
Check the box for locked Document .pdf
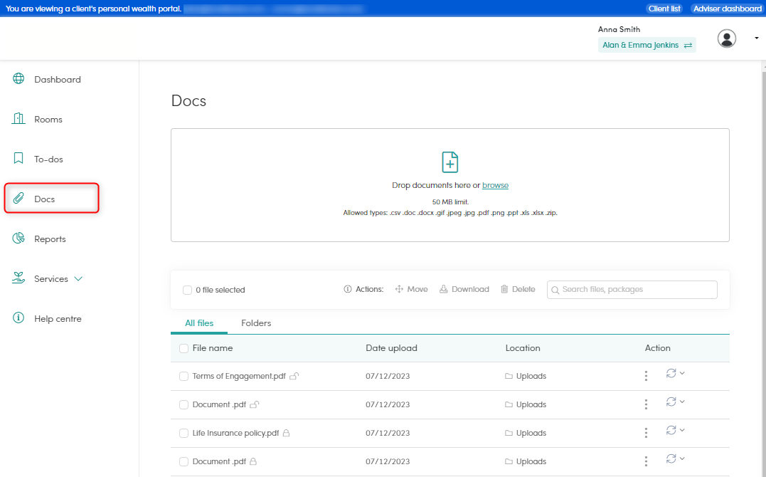pos(183,461)
